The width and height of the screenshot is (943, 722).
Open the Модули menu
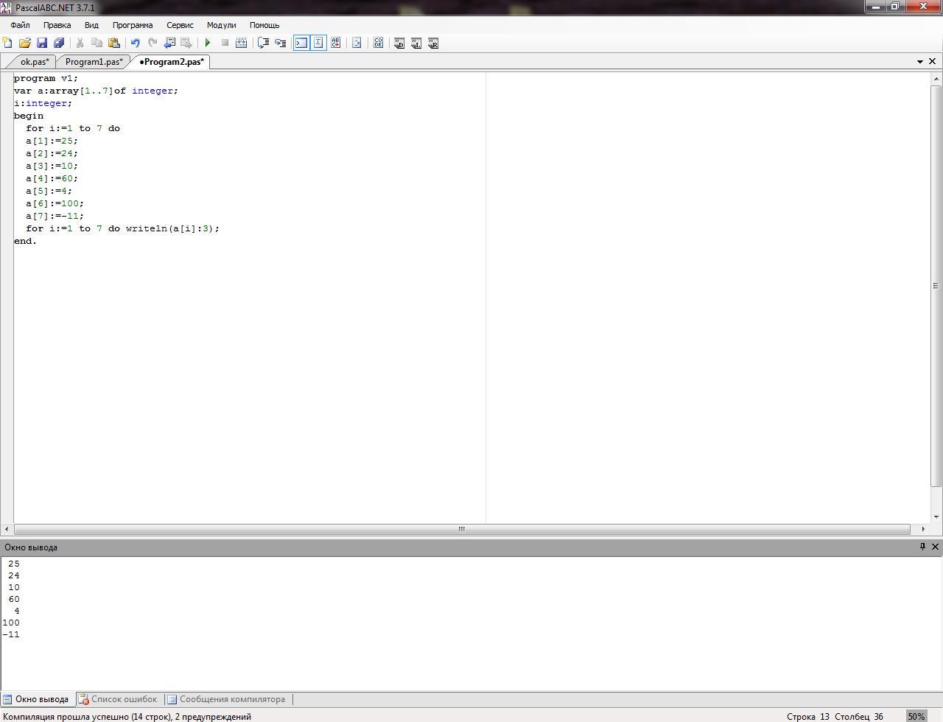tap(221, 25)
